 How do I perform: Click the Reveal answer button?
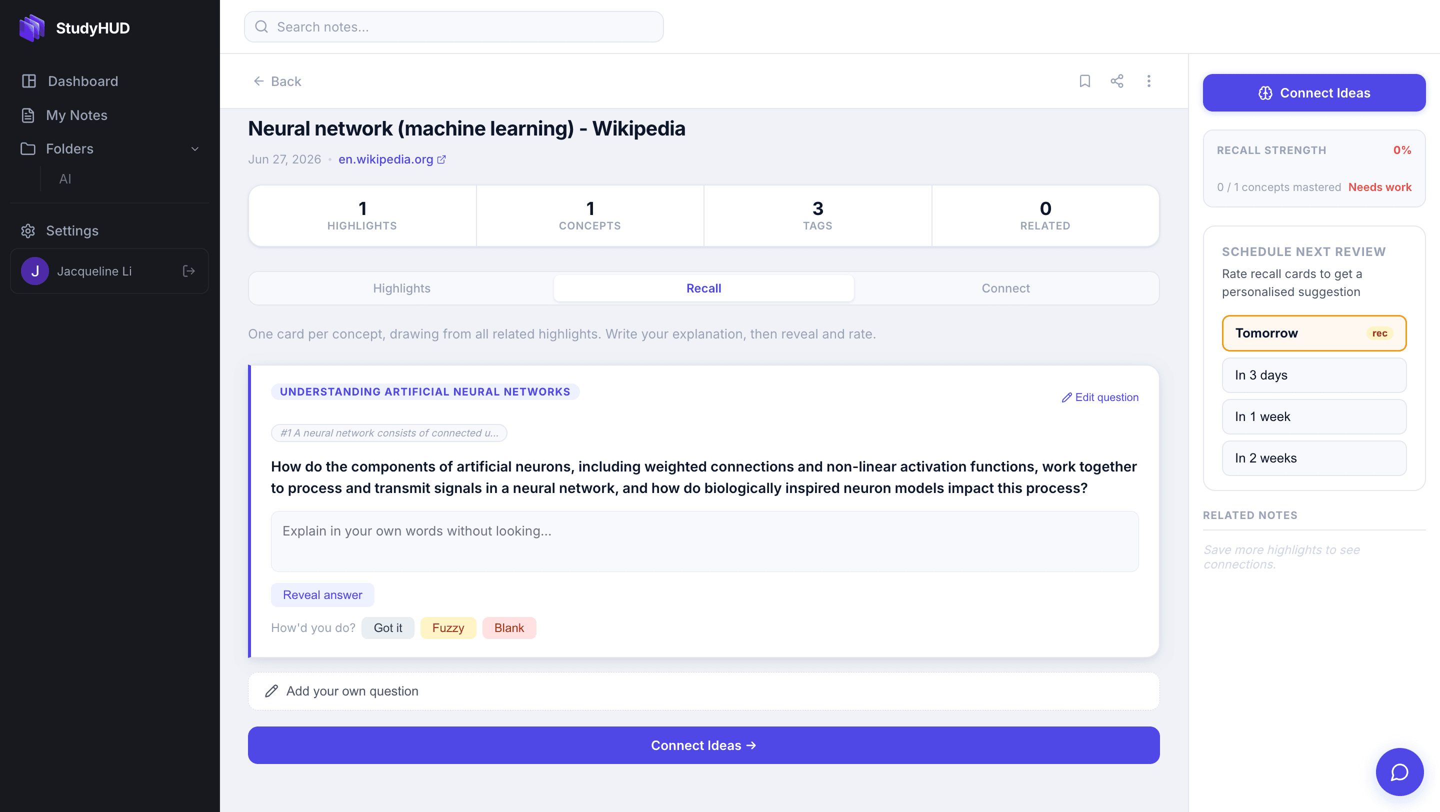pyautogui.click(x=322, y=594)
